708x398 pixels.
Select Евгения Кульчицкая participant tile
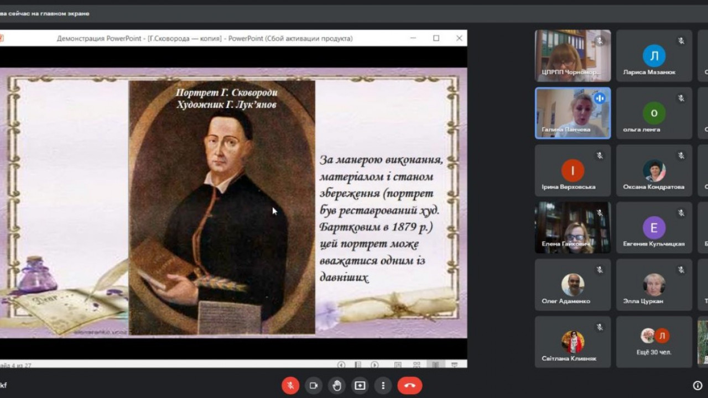tap(654, 227)
